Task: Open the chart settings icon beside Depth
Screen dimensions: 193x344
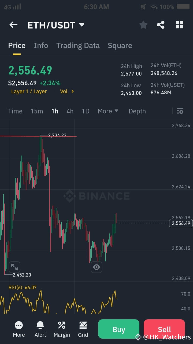Action: pyautogui.click(x=180, y=111)
